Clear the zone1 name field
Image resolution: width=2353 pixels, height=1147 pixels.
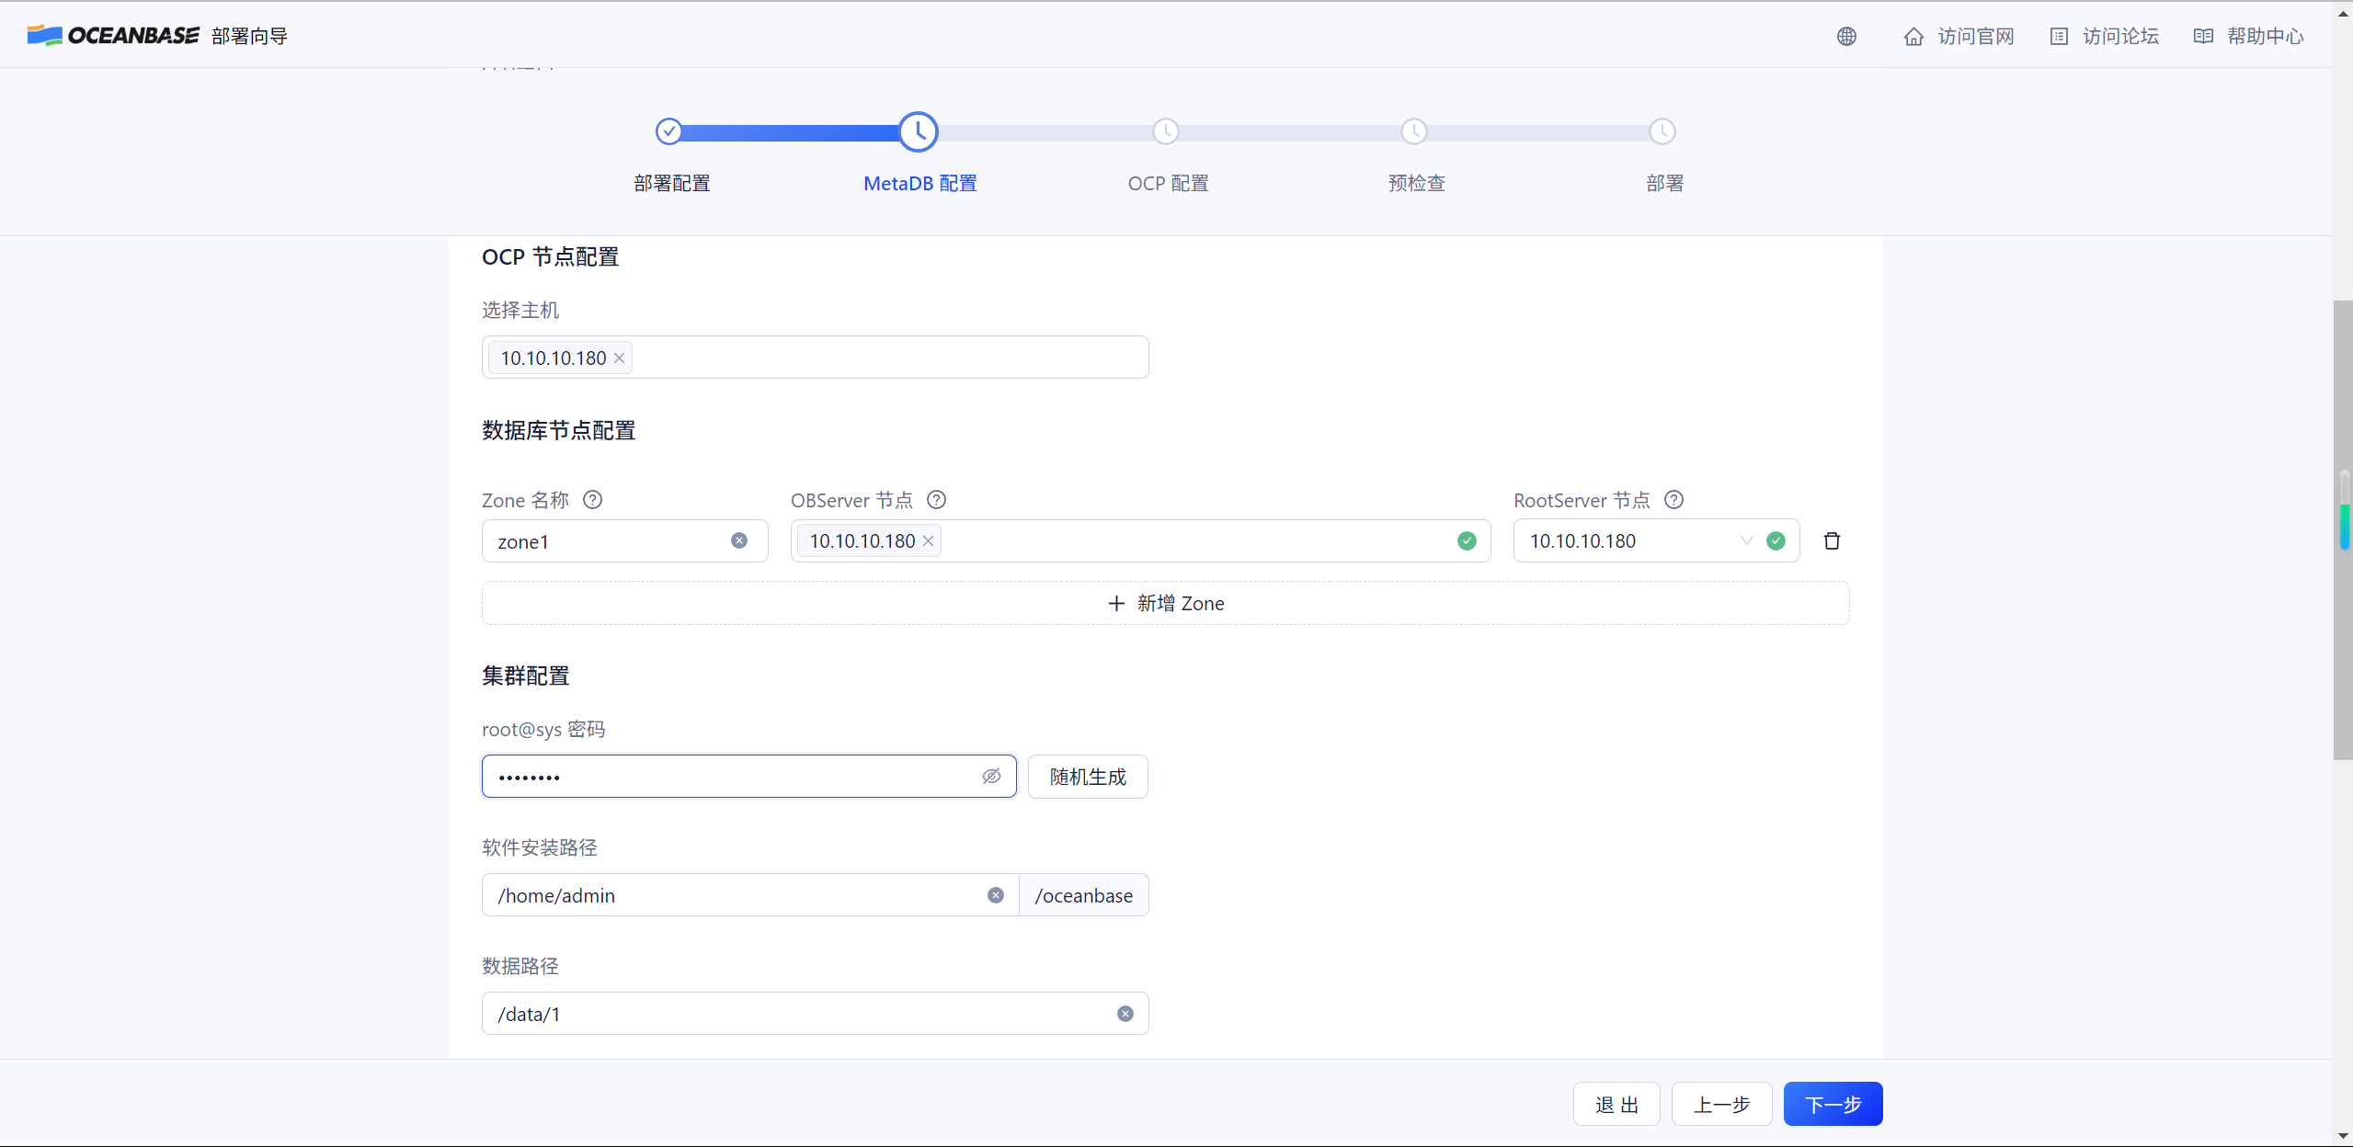tap(738, 540)
